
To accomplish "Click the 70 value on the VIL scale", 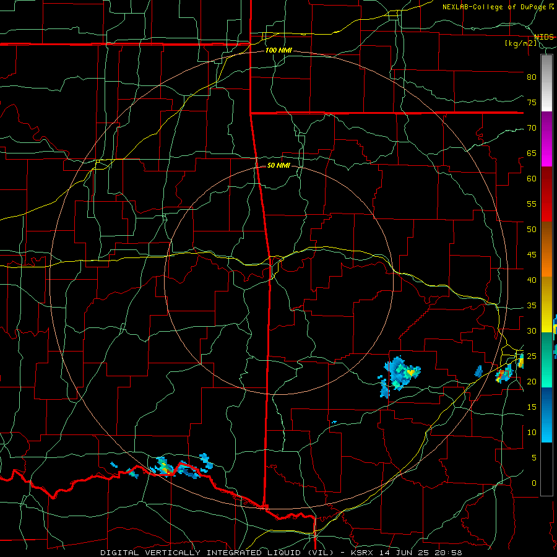I will click(532, 128).
